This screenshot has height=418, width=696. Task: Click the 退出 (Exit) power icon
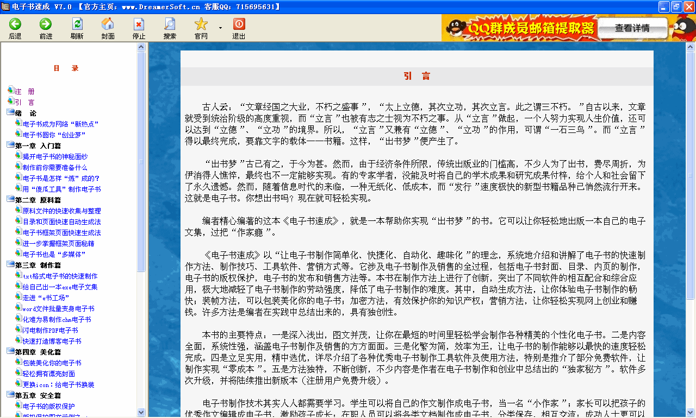click(239, 24)
